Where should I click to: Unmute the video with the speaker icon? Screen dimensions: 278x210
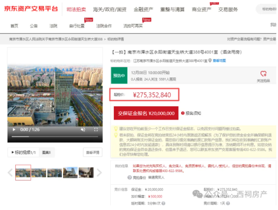coord(83,129)
